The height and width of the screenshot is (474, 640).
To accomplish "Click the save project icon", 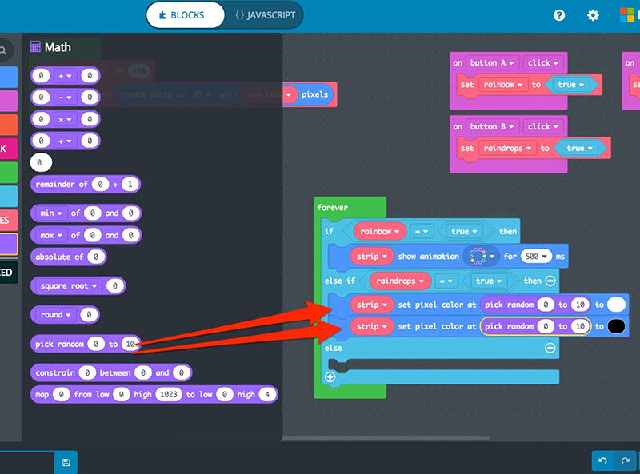I will [66, 462].
